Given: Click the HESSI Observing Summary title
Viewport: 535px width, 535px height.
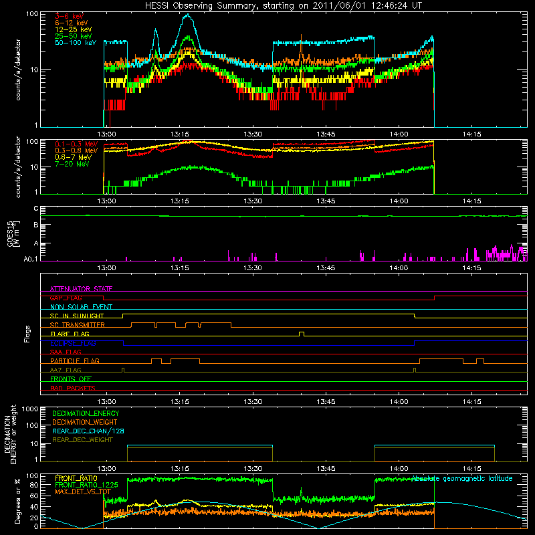Looking at the screenshot, I should (284, 6).
